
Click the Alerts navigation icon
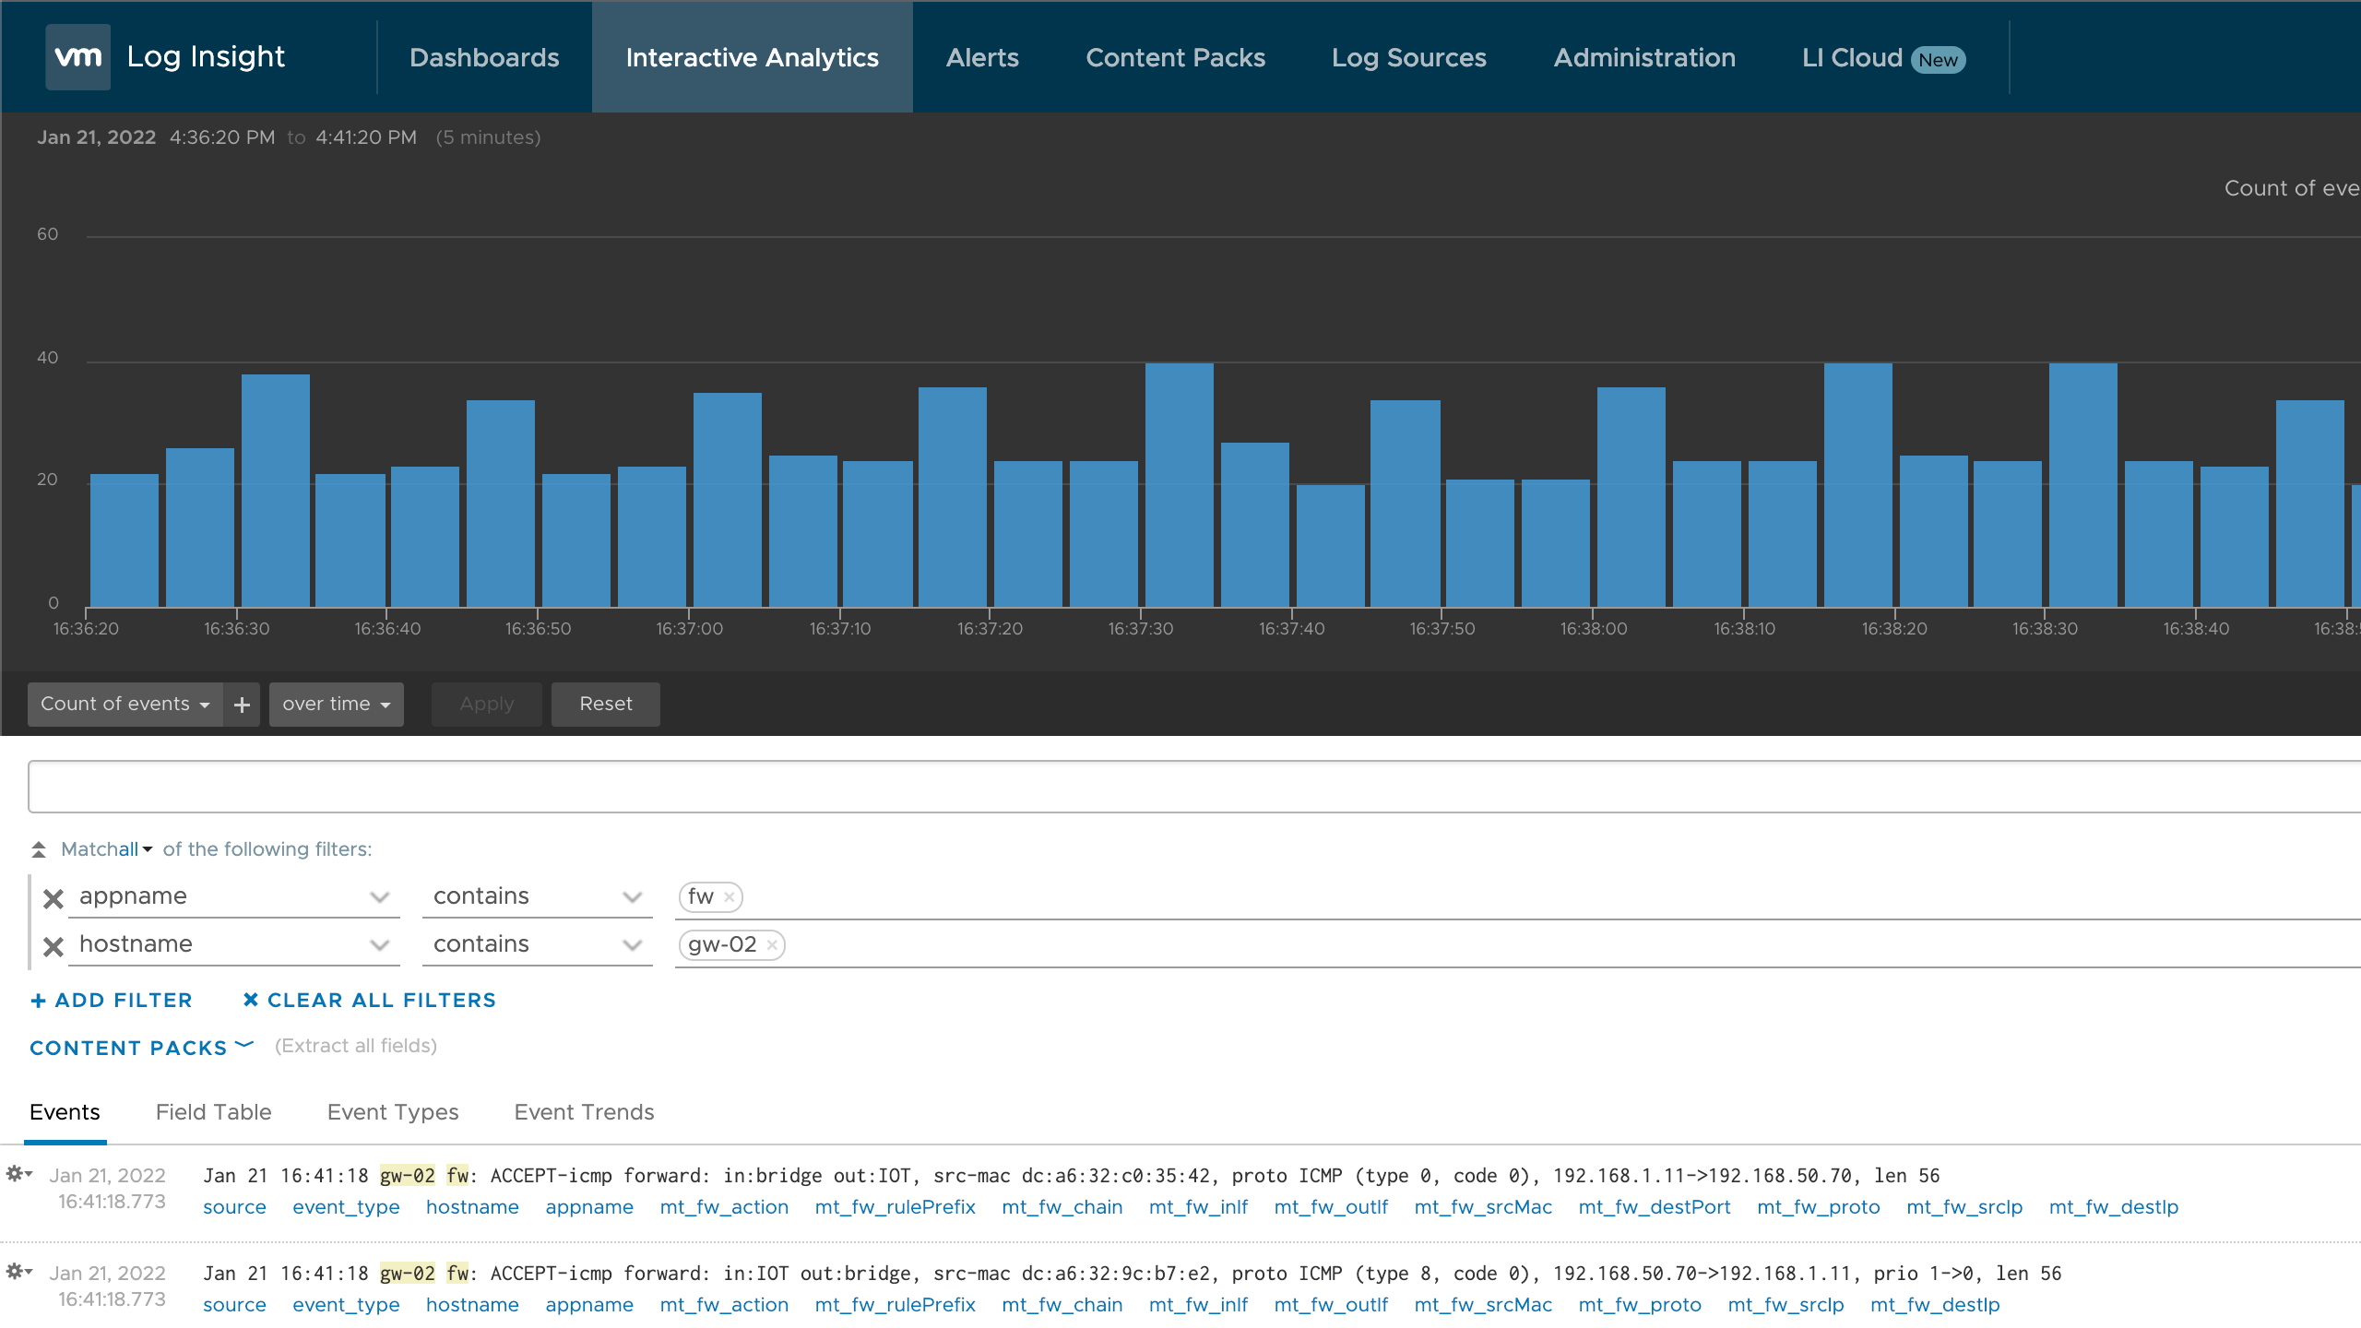pos(981,57)
